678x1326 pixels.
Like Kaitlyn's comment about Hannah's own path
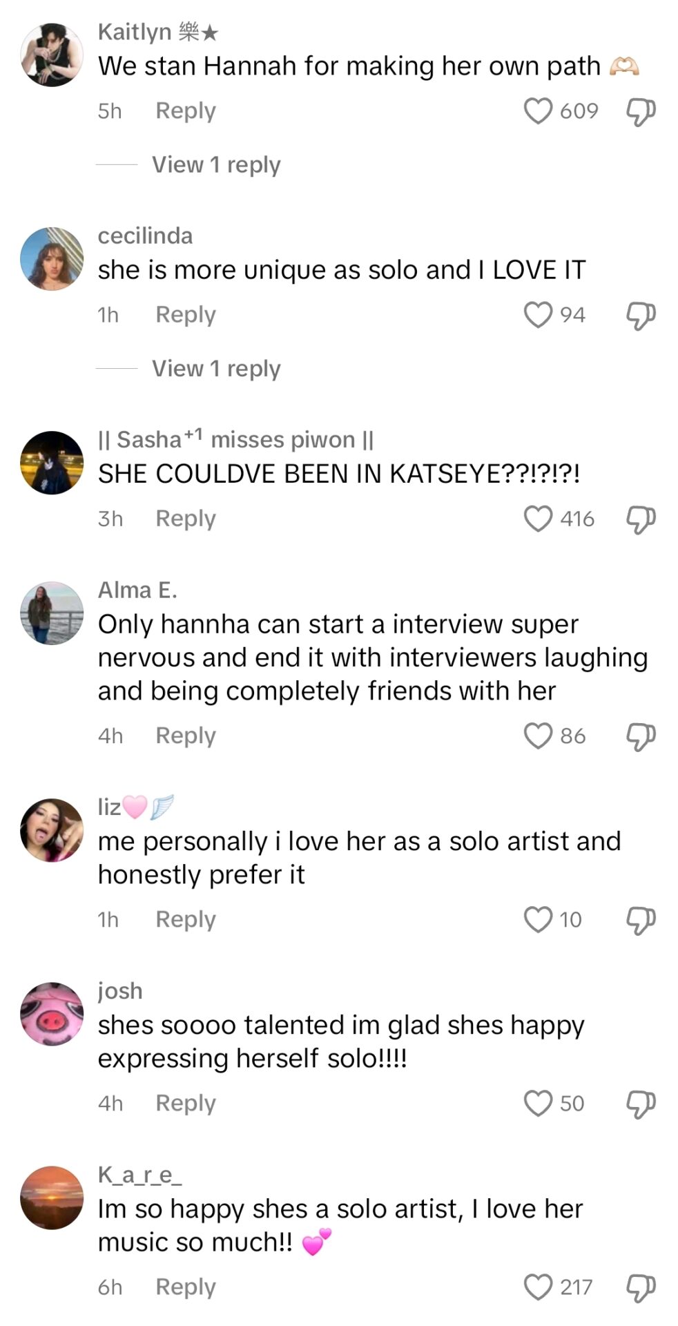[538, 111]
